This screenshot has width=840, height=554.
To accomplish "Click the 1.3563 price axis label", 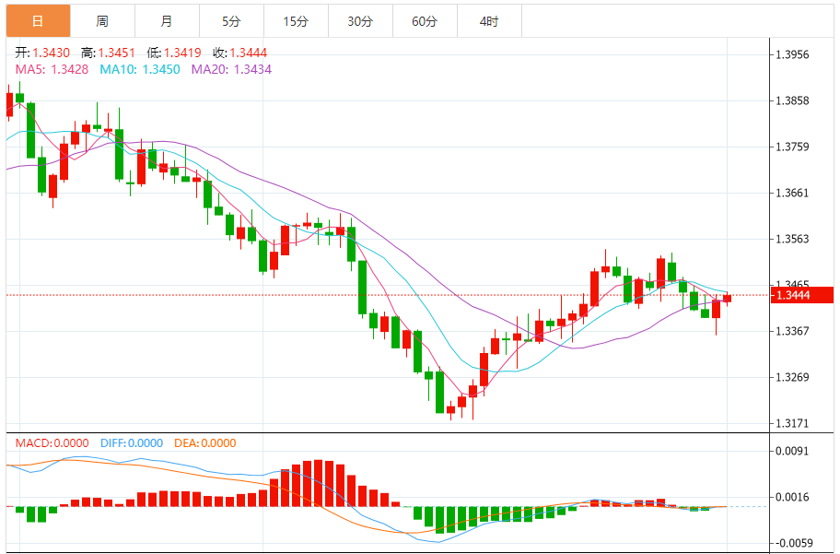I will pos(792,239).
